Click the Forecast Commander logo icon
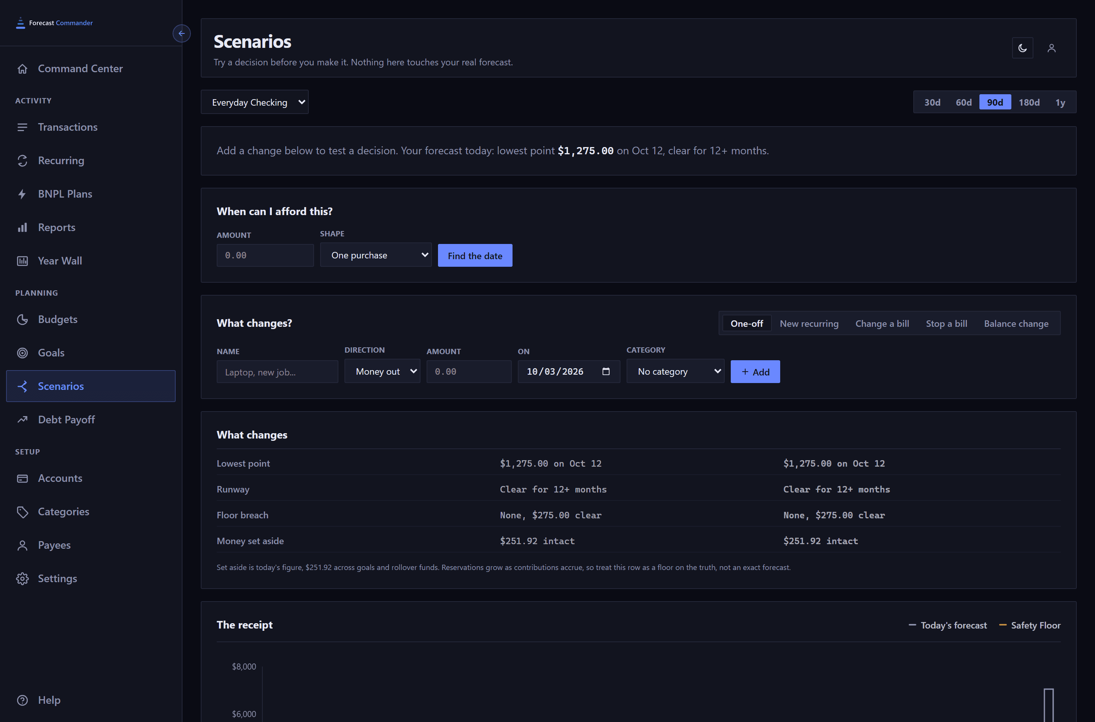This screenshot has width=1095, height=722. click(x=20, y=22)
